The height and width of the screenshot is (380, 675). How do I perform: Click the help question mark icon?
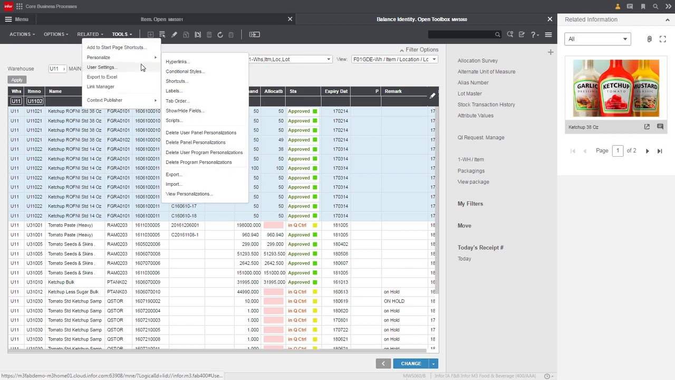pos(533,35)
